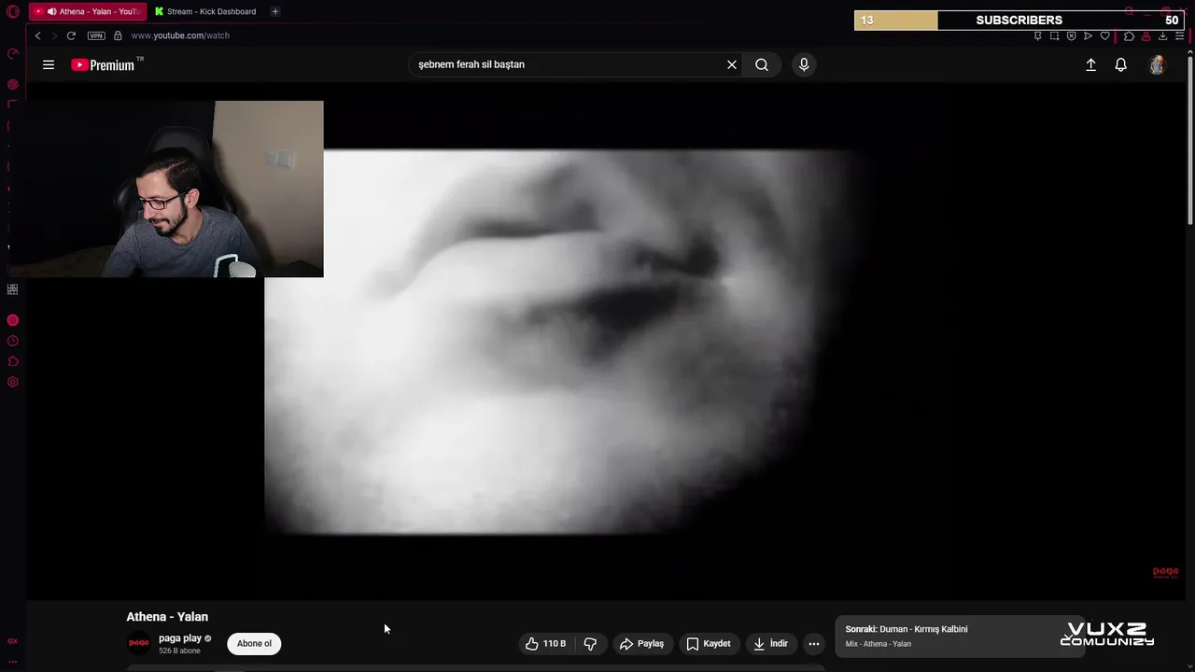Open GX Corner at the sidebar bottom

click(x=13, y=641)
